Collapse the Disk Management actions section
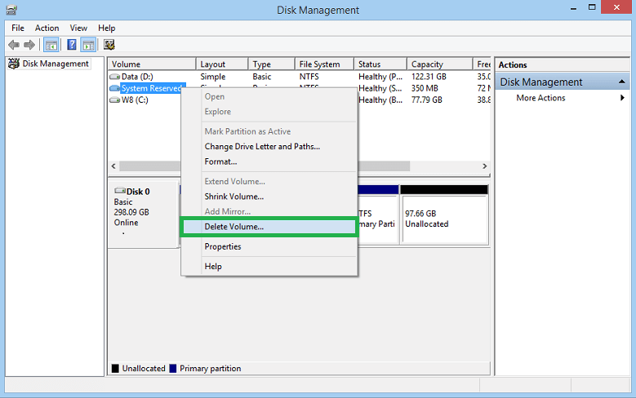 tap(622, 82)
